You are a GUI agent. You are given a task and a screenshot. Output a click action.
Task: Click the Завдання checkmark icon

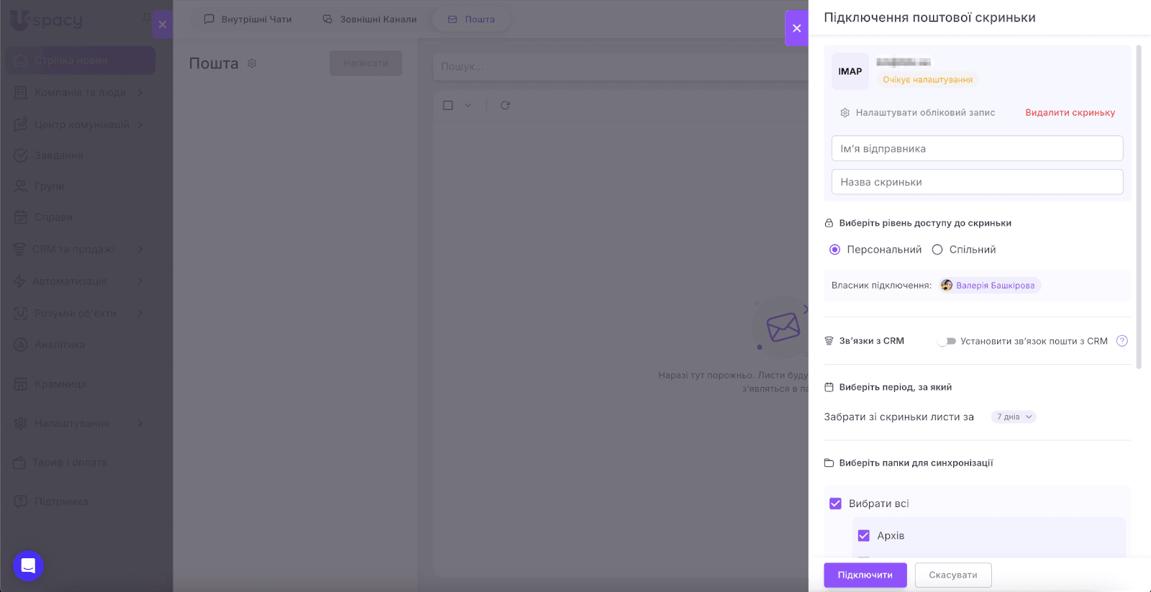point(21,155)
